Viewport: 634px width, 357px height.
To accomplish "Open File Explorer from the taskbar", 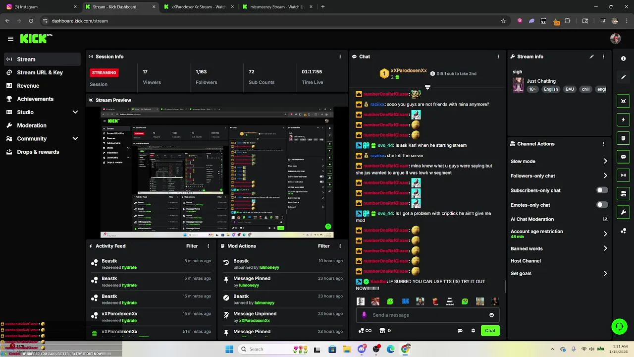I will pyautogui.click(x=347, y=349).
